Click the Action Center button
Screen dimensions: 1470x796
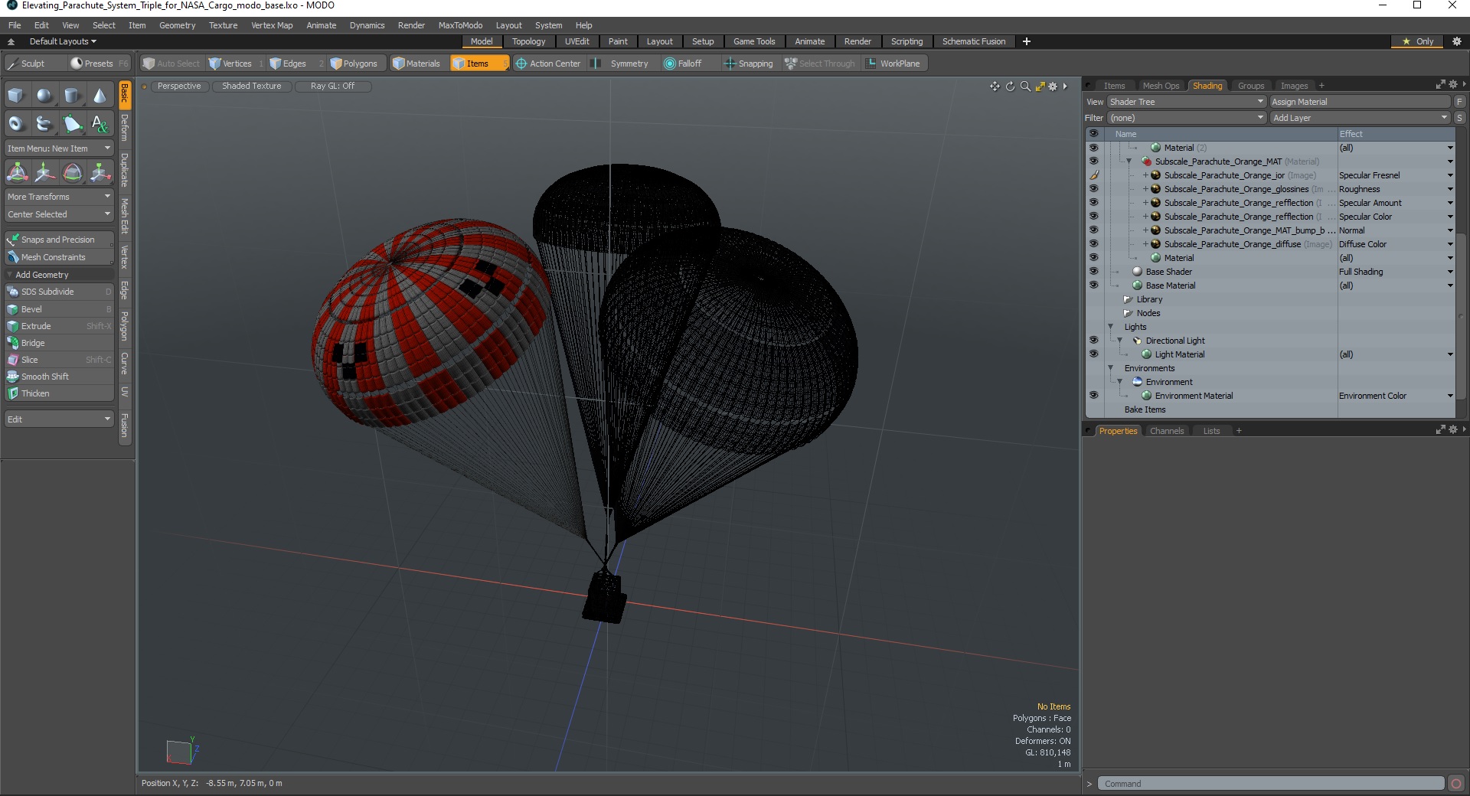(x=548, y=64)
